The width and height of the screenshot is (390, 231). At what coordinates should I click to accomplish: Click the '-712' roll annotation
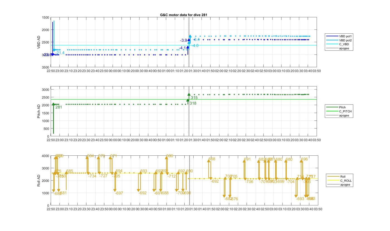coord(172,176)
